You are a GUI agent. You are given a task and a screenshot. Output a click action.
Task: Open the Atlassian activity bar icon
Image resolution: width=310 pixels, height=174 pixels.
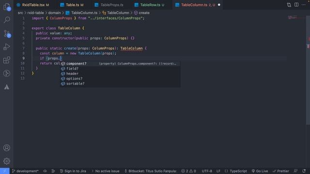pyautogui.click(x=7, y=87)
